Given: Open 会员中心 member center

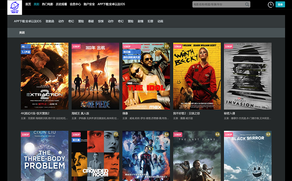Looking at the screenshot, I should (75, 4).
